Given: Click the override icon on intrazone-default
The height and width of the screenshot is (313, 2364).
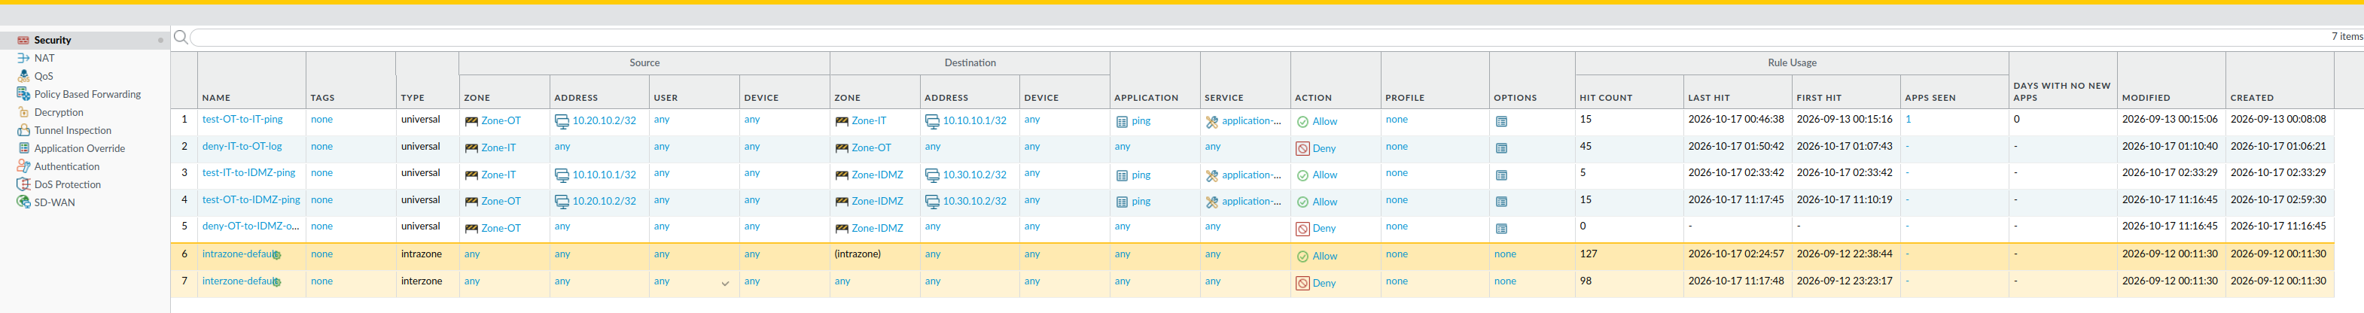Looking at the screenshot, I should (x=276, y=255).
